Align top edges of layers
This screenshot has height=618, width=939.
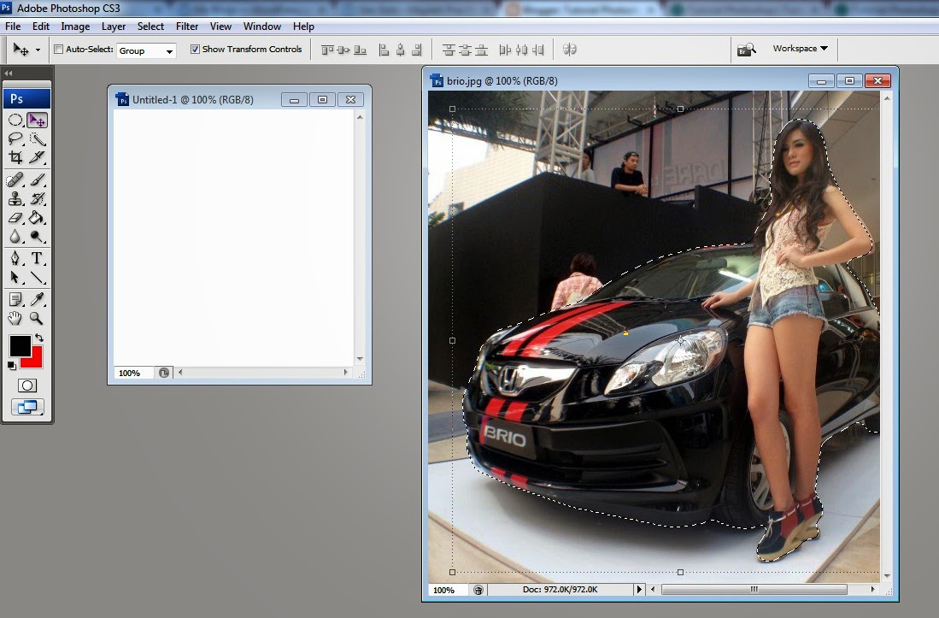click(x=327, y=50)
